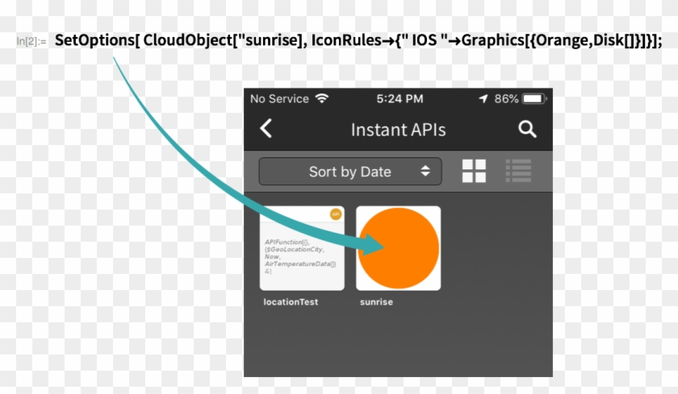Switch to grid view layout
This screenshot has height=394, width=678.
pos(474,171)
